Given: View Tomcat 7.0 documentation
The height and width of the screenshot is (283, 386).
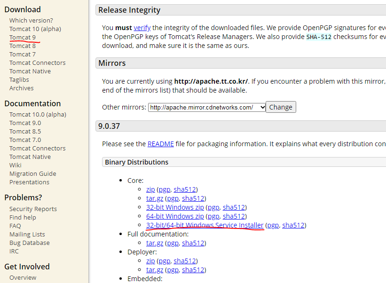Looking at the screenshot, I should [25, 140].
